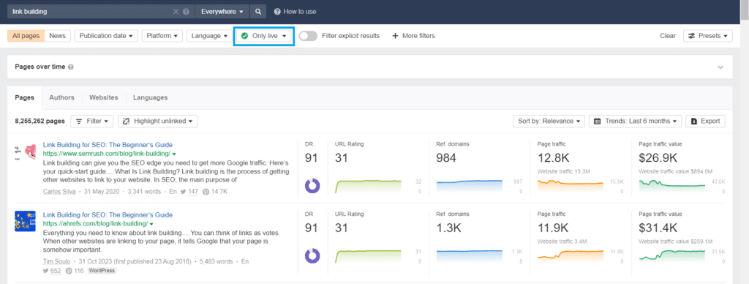Viewport: 749px width, 284px height.
Task: Open the Language filter dropdown
Action: pyautogui.click(x=208, y=36)
